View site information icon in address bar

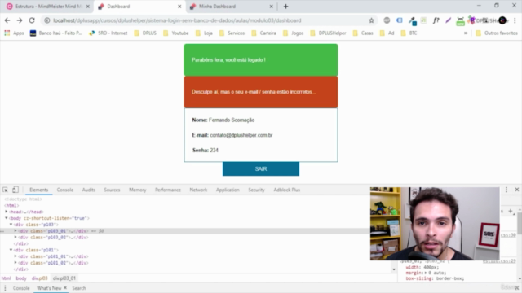tap(47, 20)
